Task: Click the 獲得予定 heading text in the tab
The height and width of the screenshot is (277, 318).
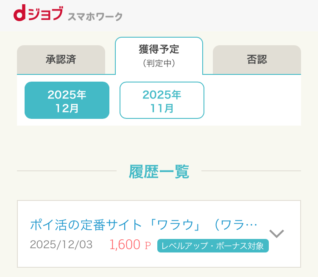Action: (x=159, y=49)
